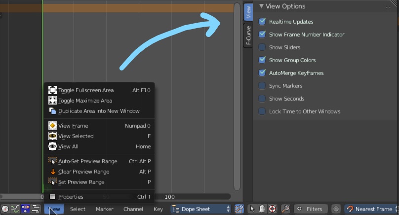
Task: Select the Dope Sheet editor mode icon
Action: (x=26, y=209)
